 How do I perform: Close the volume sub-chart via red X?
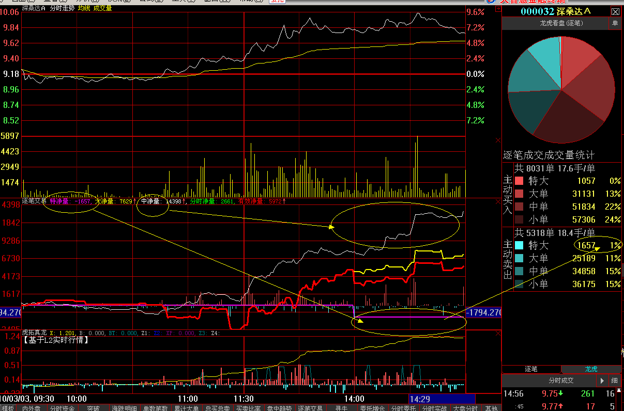click(x=498, y=140)
